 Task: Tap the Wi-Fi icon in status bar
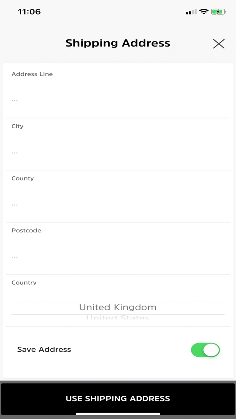(204, 12)
